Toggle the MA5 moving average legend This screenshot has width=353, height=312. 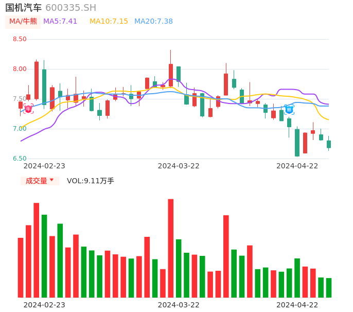coord(60,21)
